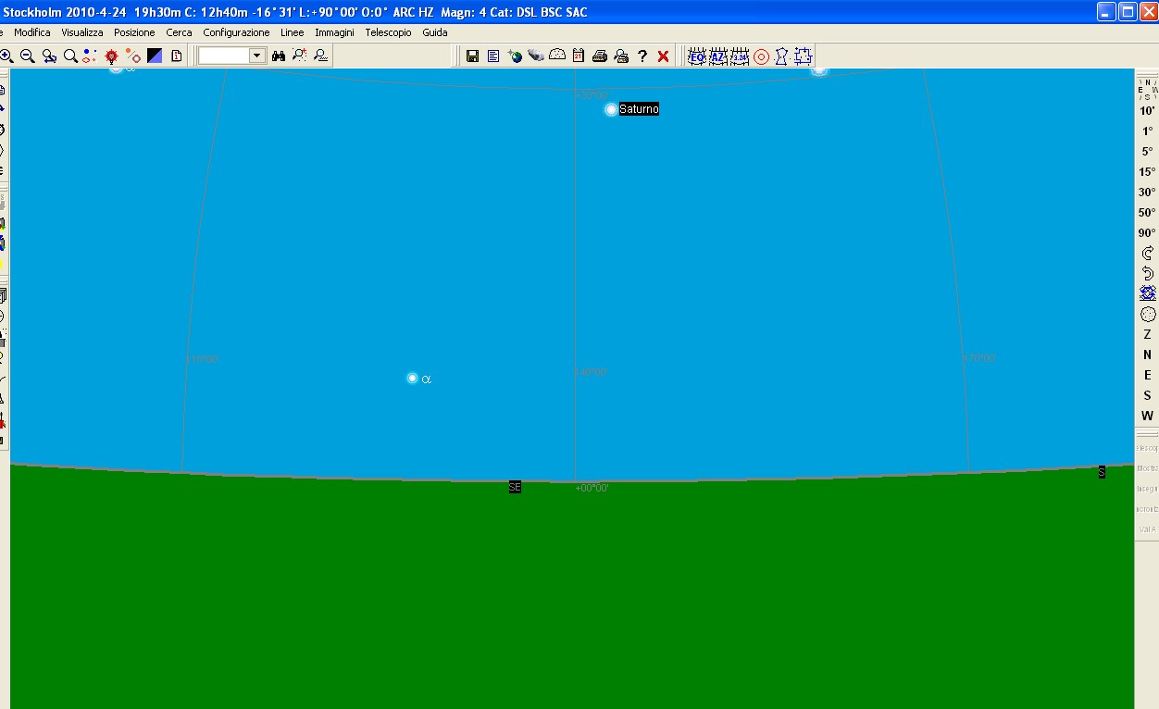Face West with the W button

coord(1148,417)
